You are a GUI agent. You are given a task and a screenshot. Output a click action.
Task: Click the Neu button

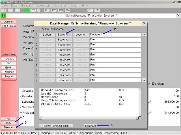point(9,119)
